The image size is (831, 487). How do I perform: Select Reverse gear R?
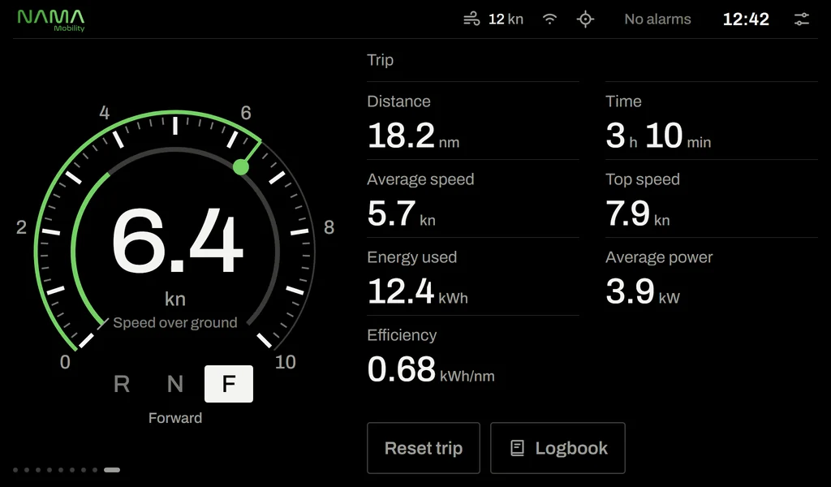122,384
